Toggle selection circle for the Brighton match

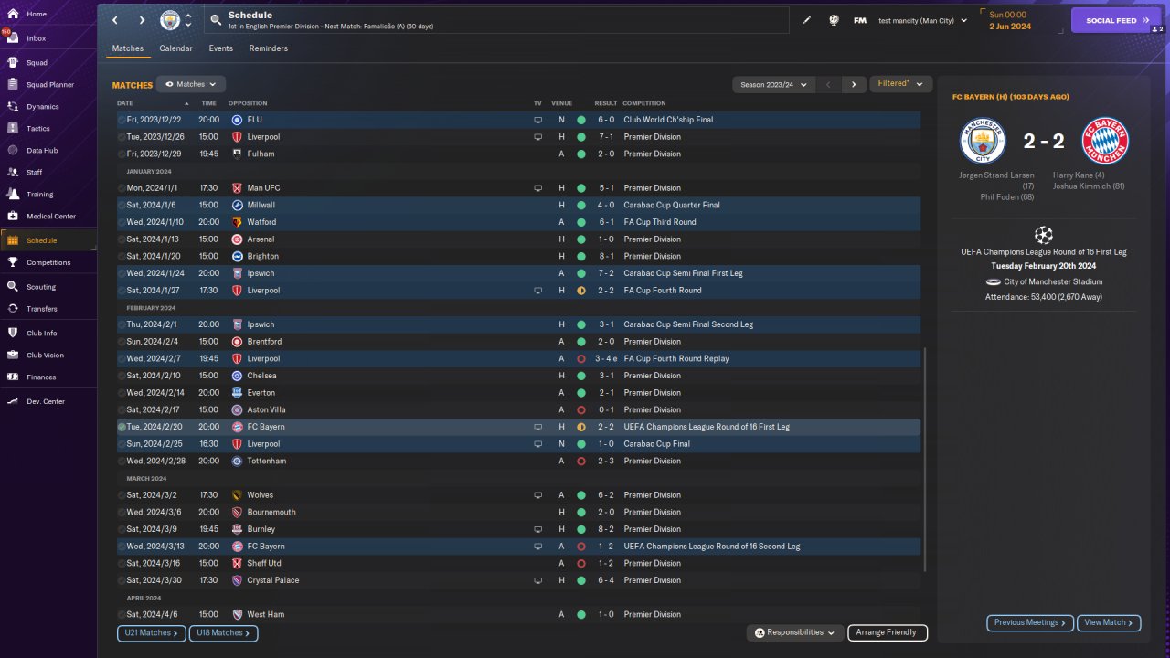click(122, 257)
